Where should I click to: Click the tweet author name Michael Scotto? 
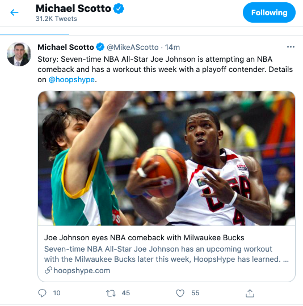point(66,47)
